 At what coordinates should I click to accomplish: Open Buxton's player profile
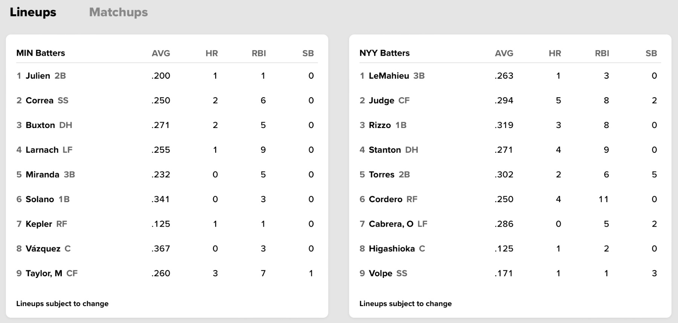[x=40, y=125]
